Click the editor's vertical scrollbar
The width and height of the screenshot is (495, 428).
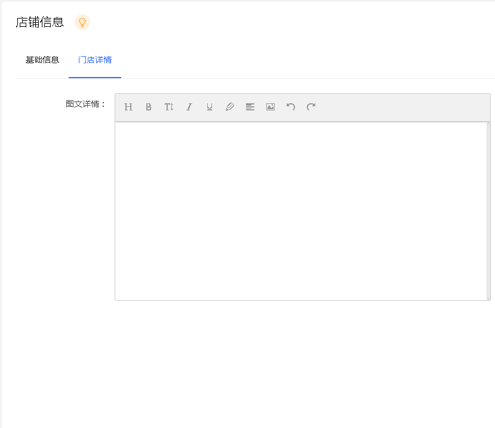pos(488,211)
